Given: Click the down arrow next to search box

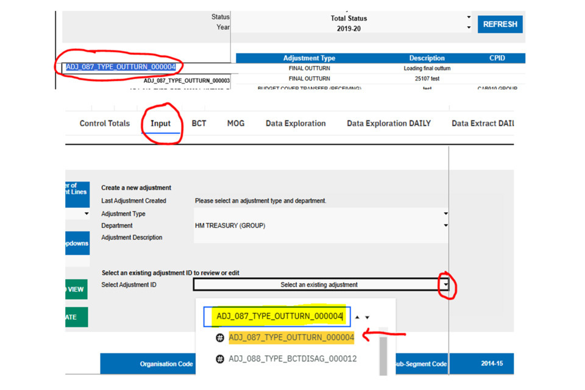Looking at the screenshot, I should click(x=367, y=317).
